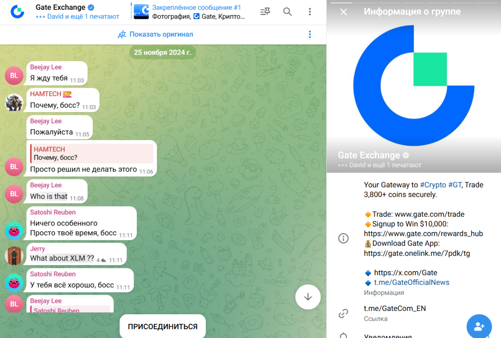Click the message 'Просто решил не делать этого'

(84, 169)
